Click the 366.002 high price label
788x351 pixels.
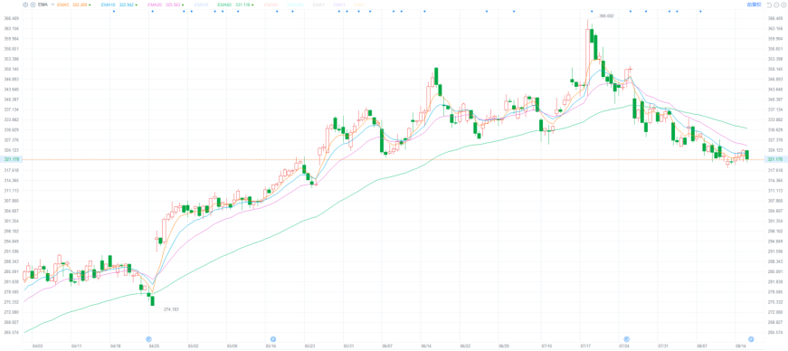606,16
